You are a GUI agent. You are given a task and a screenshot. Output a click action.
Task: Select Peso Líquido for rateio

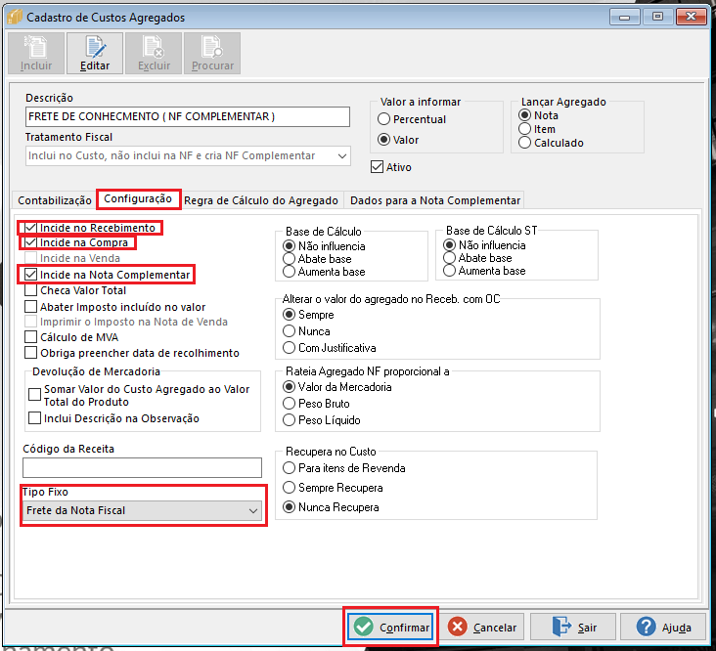322,419
